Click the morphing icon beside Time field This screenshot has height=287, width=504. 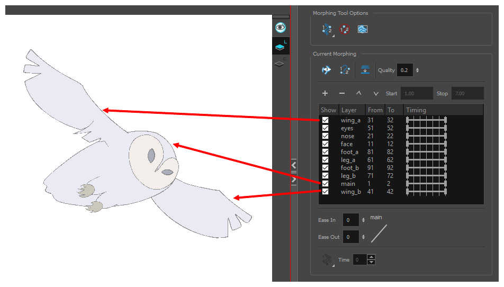tap(327, 259)
